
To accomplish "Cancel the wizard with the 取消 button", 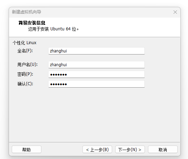I will point(163,149).
